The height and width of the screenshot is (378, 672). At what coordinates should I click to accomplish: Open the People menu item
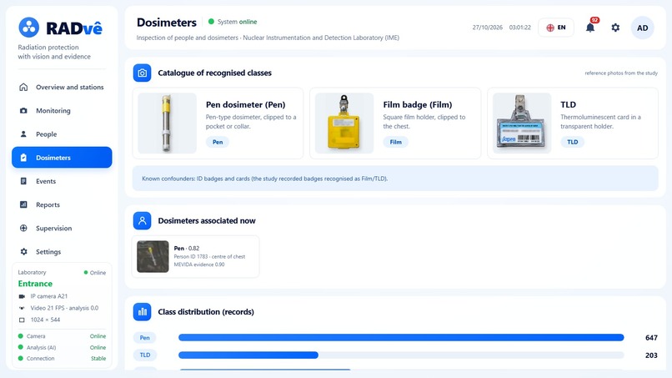point(62,134)
